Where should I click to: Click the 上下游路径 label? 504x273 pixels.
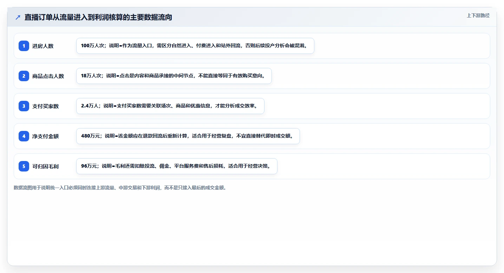pos(478,15)
